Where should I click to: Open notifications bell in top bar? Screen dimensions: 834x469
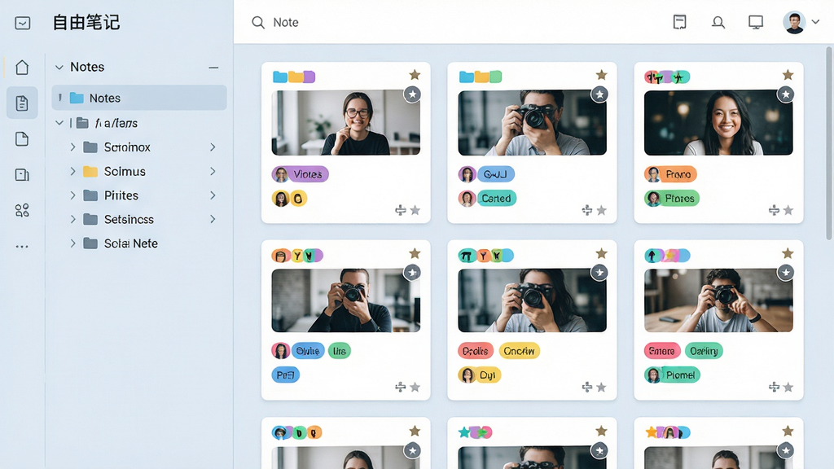click(718, 22)
